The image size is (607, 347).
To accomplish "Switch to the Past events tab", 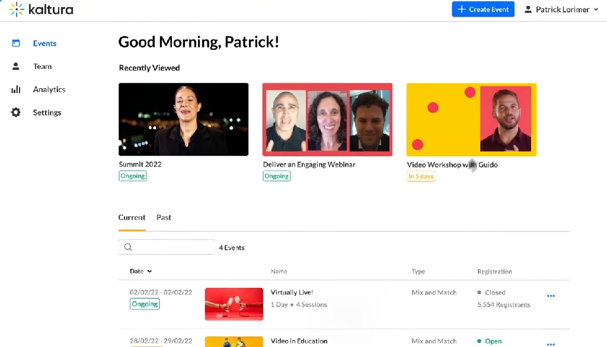I will [x=164, y=217].
